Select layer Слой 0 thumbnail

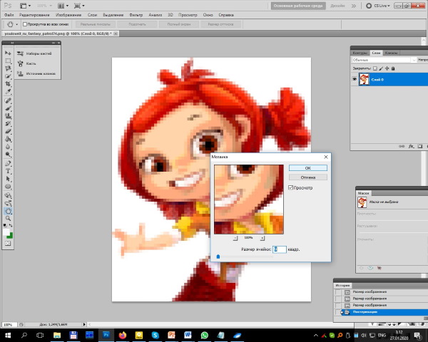364,79
